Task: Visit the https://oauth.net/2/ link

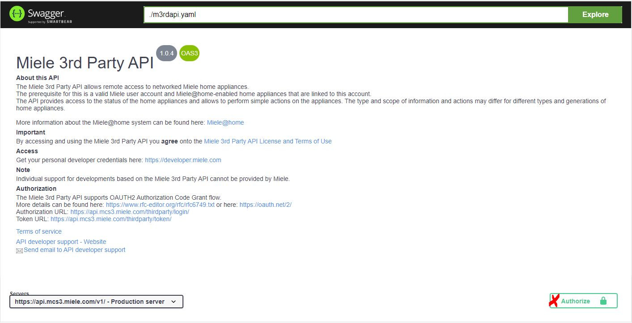Action: pos(266,205)
